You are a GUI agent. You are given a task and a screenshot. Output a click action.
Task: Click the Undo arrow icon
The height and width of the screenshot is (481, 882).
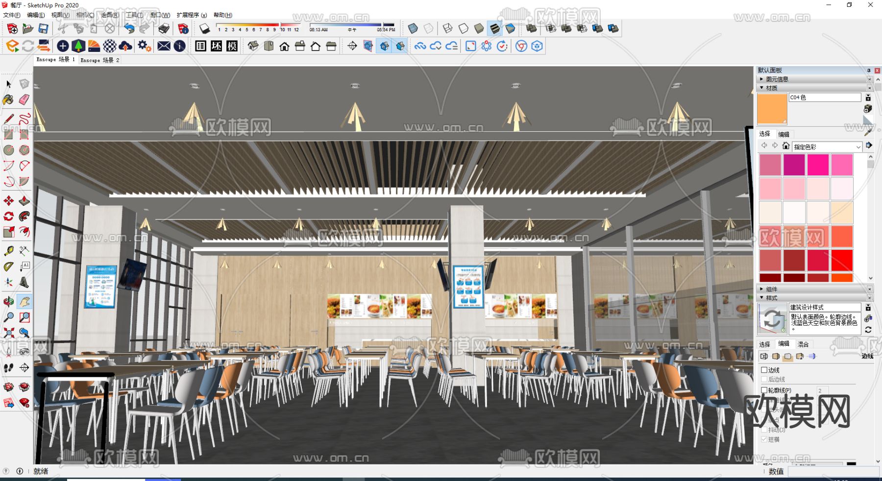click(129, 29)
